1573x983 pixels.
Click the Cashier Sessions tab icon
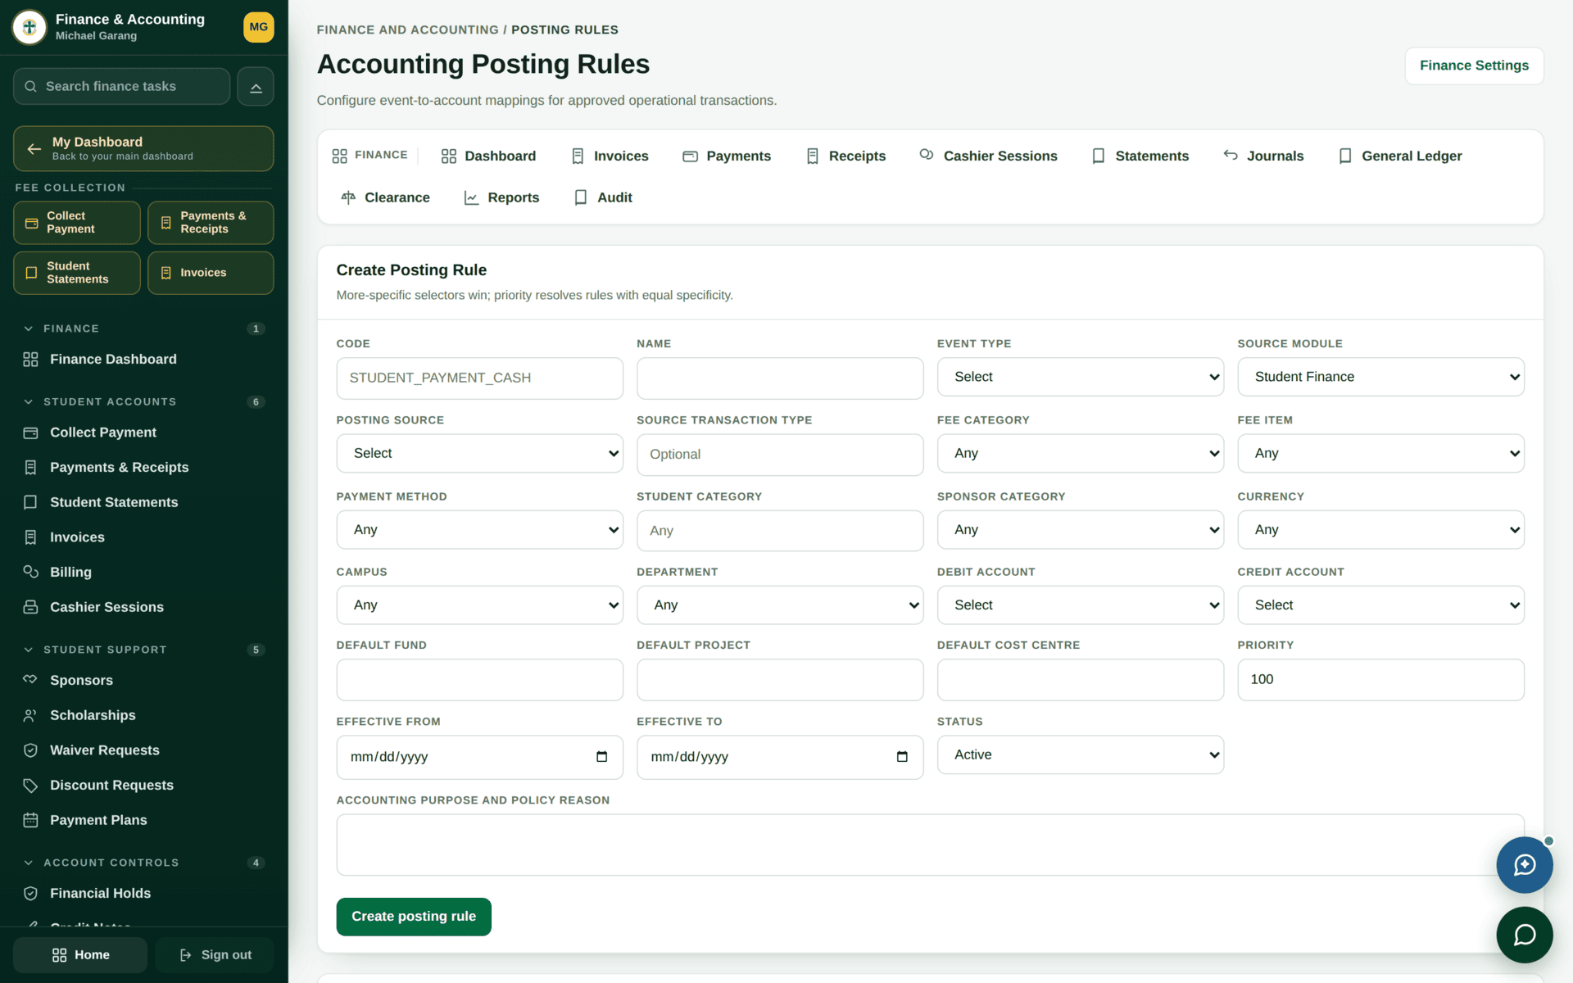coord(927,155)
